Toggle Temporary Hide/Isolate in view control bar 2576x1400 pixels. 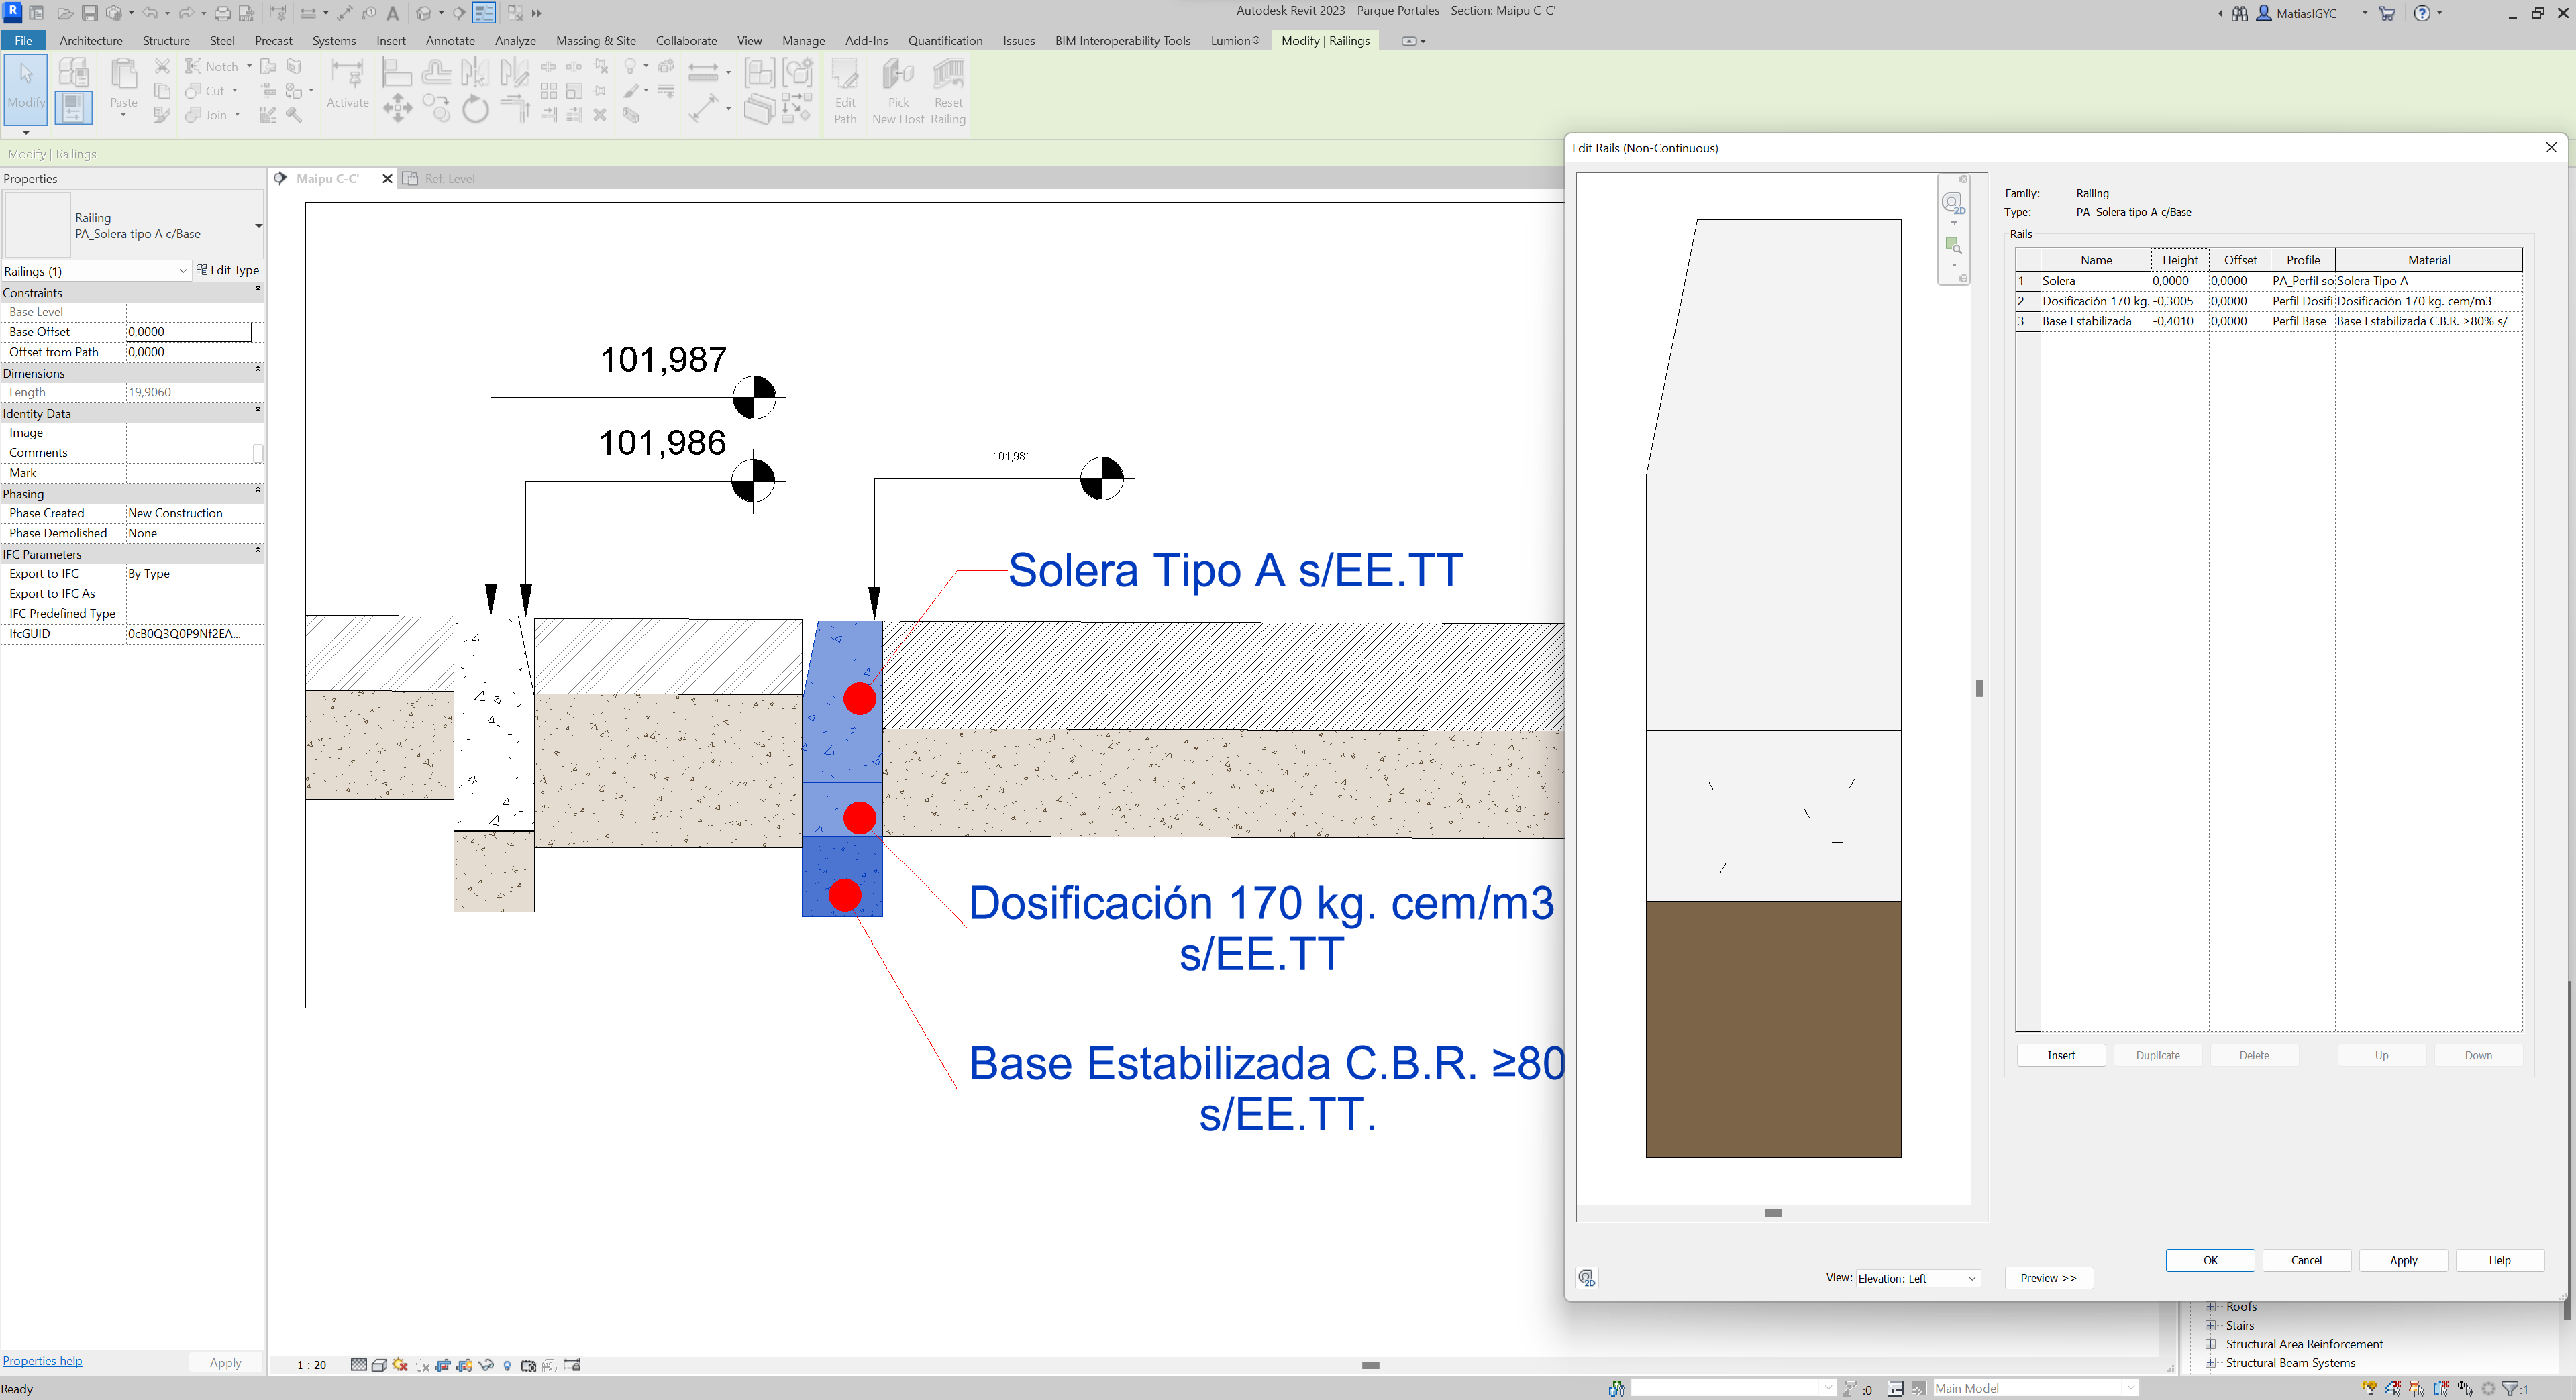(x=487, y=1364)
